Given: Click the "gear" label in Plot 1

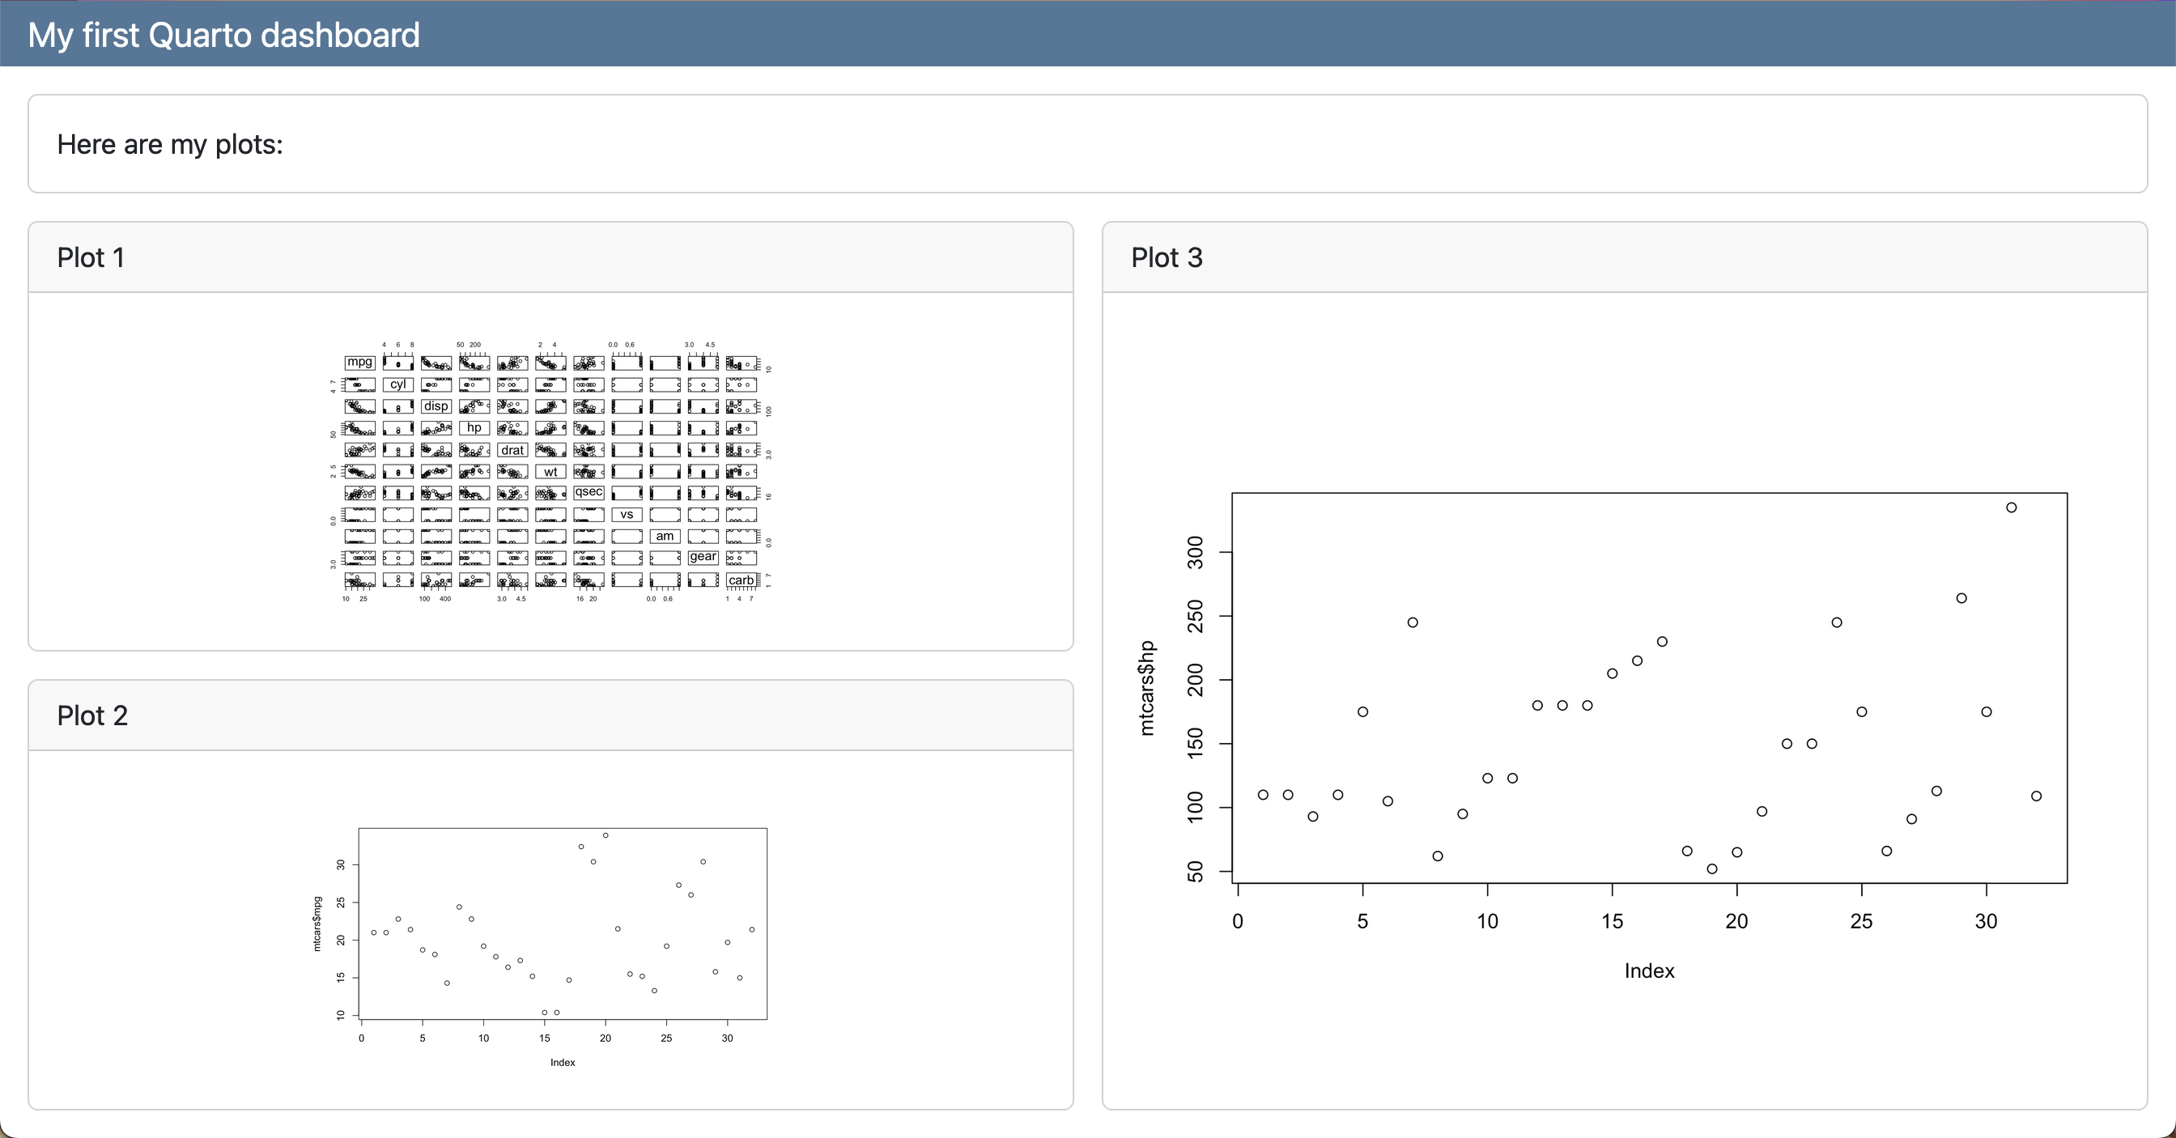Looking at the screenshot, I should [x=703, y=557].
